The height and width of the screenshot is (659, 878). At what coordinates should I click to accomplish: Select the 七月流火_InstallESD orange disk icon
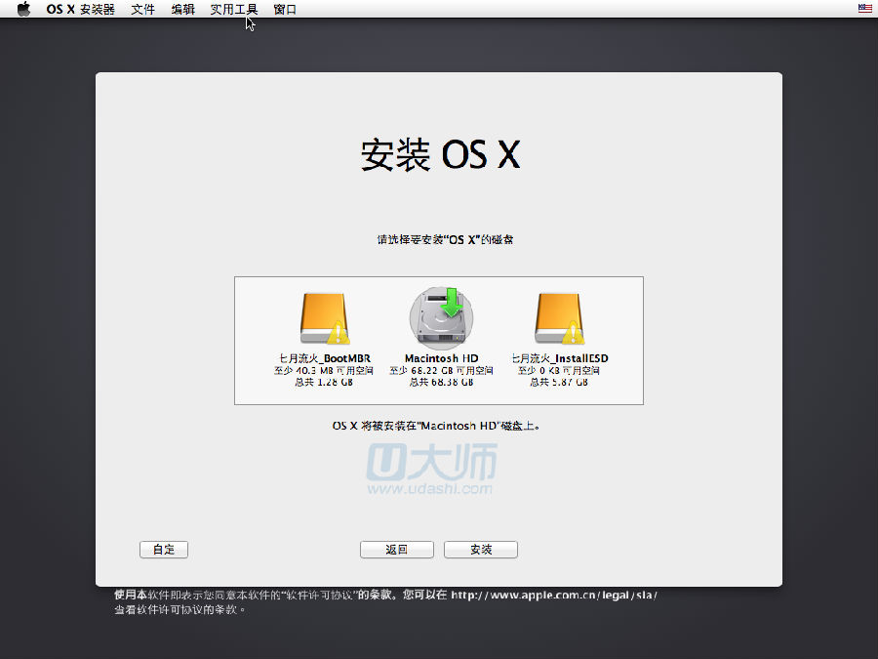click(x=558, y=318)
